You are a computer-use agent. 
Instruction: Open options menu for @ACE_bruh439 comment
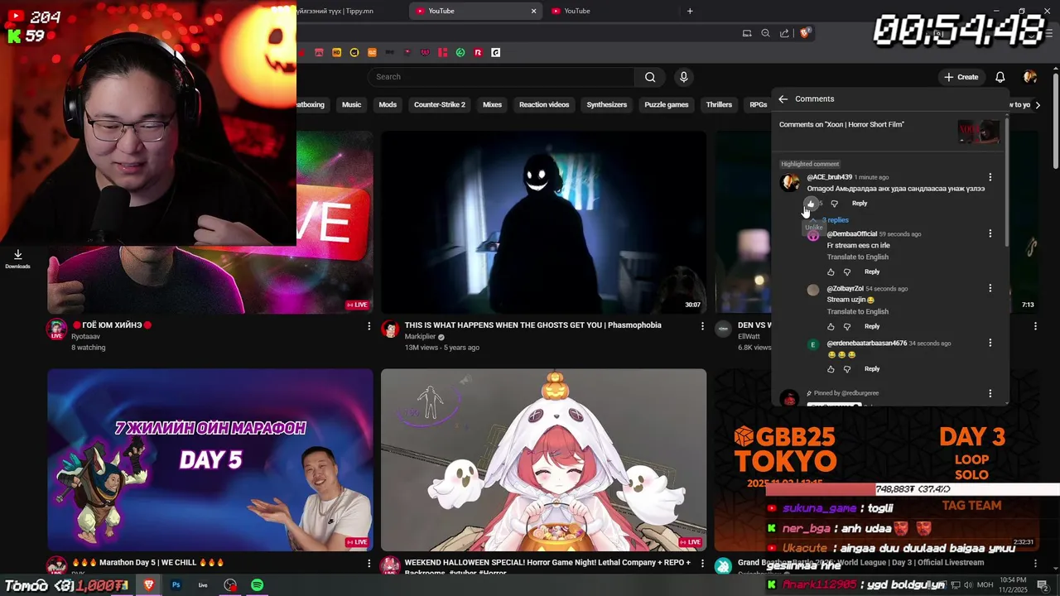(990, 177)
